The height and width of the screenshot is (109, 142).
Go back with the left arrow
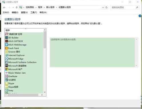tap(4, 7)
